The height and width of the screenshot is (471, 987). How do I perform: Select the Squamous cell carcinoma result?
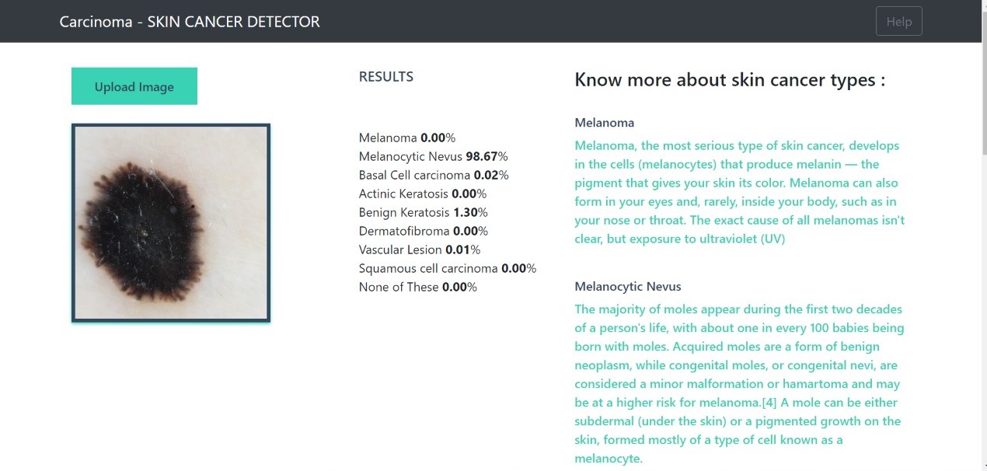(447, 268)
